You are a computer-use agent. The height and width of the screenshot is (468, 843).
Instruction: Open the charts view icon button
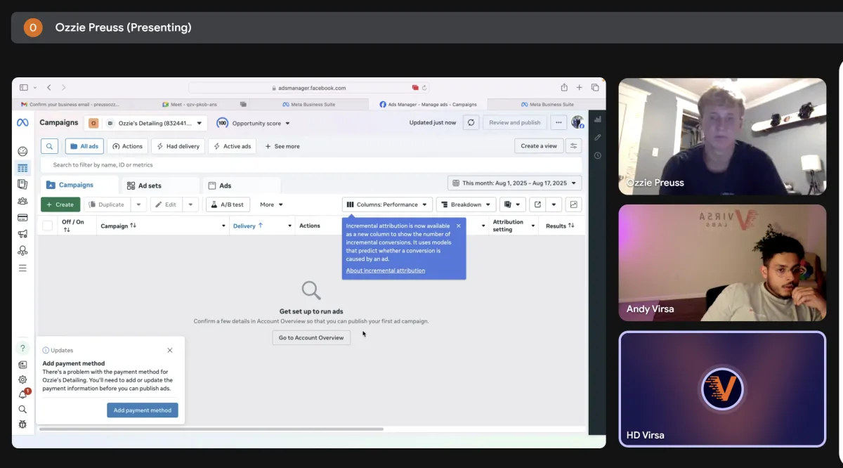coord(574,204)
